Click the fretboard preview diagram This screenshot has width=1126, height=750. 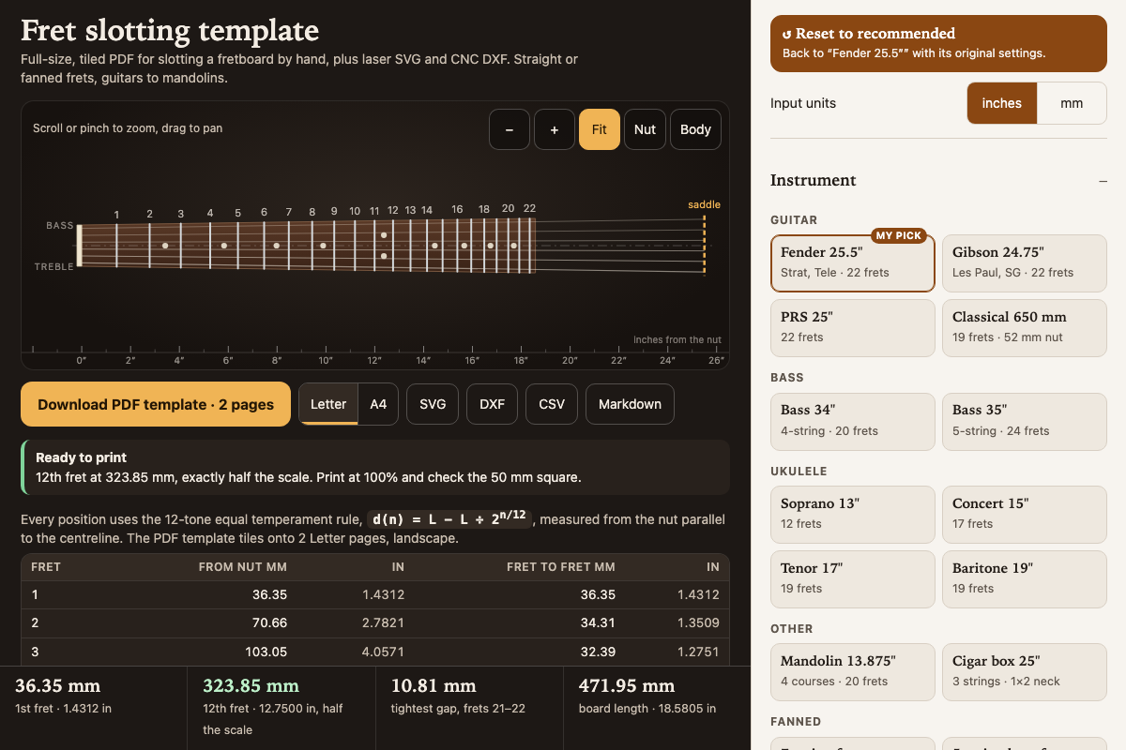pyautogui.click(x=375, y=235)
